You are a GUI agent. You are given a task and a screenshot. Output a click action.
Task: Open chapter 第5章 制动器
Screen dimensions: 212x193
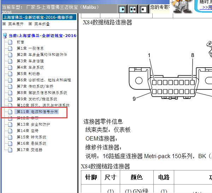[28, 74]
